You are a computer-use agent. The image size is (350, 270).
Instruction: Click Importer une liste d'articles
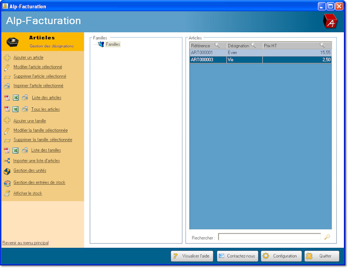tap(36, 161)
